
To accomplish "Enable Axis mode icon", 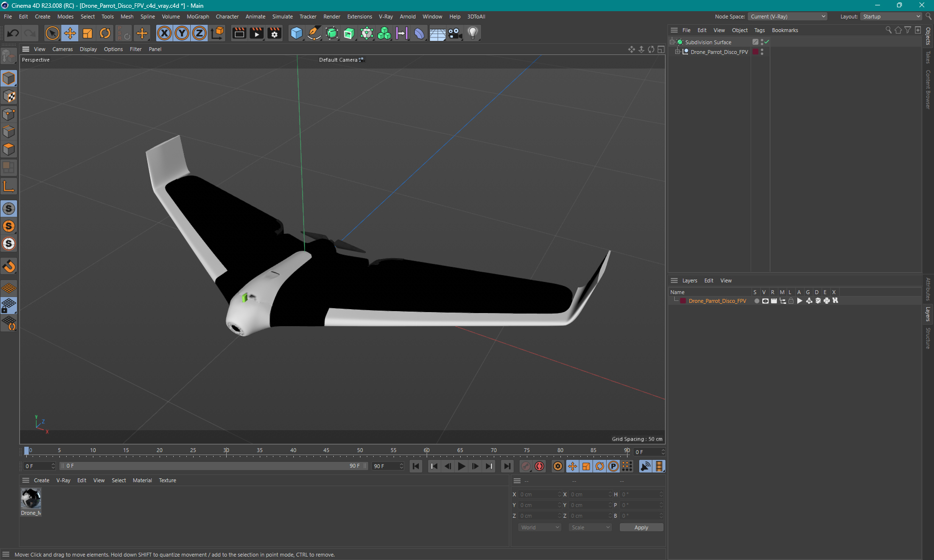I will point(9,186).
